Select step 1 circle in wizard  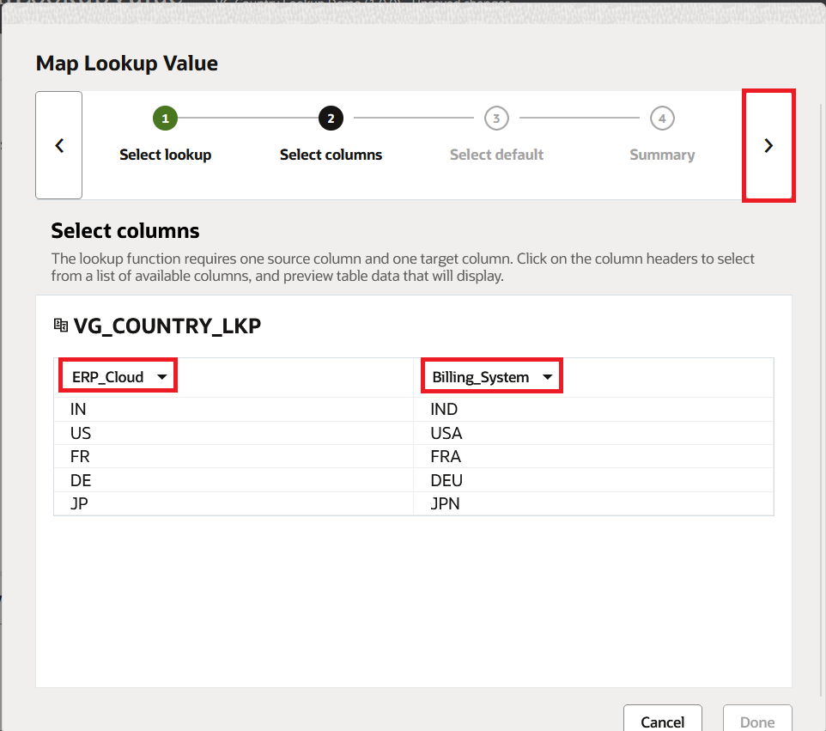165,119
